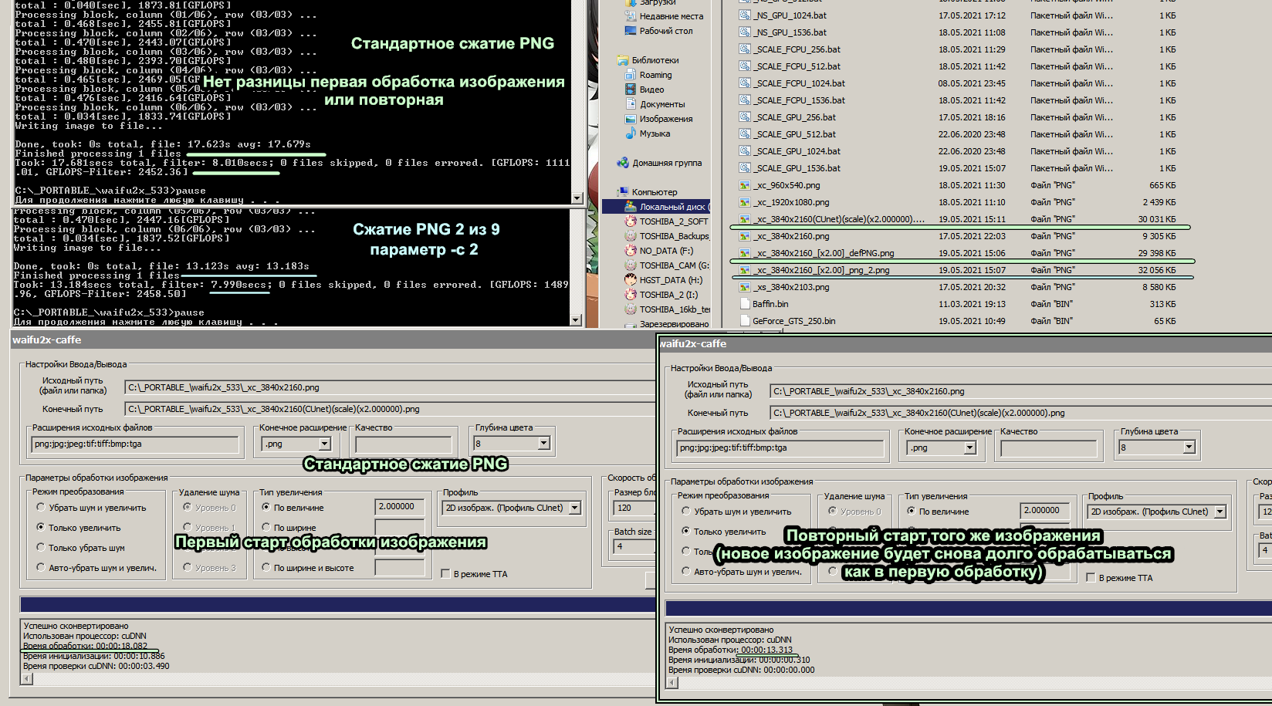This screenshot has width=1272, height=706.
Task: Open the Видео library icon in sidebar
Action: coord(631,90)
